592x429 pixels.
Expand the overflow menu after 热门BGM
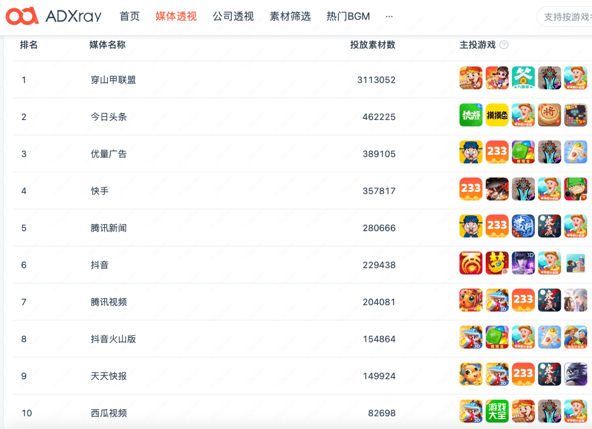[x=389, y=16]
